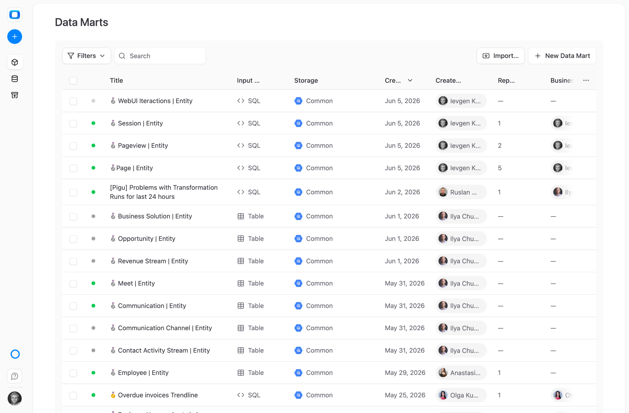Check the Pigu Problems row checkbox
The height and width of the screenshot is (413, 629).
[x=73, y=192]
